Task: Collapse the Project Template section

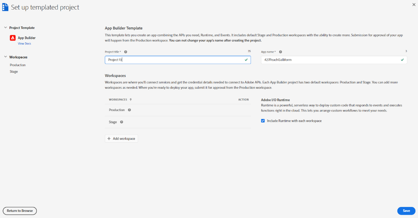Action: [5, 28]
